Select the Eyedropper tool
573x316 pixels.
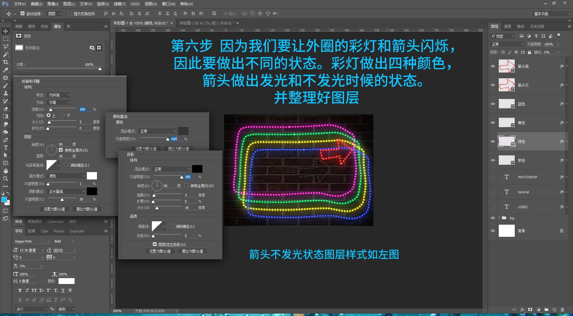click(x=6, y=70)
